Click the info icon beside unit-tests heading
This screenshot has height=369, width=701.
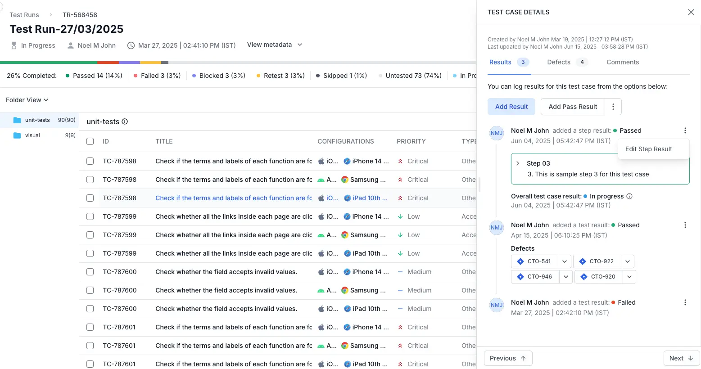click(125, 121)
